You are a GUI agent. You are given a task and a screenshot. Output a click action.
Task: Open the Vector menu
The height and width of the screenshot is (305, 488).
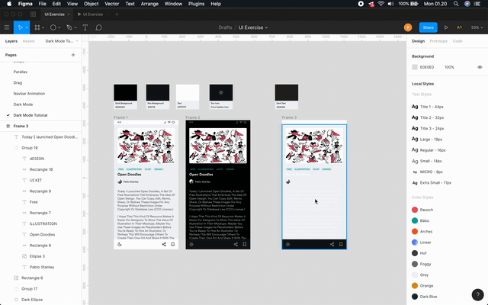coord(112,4)
